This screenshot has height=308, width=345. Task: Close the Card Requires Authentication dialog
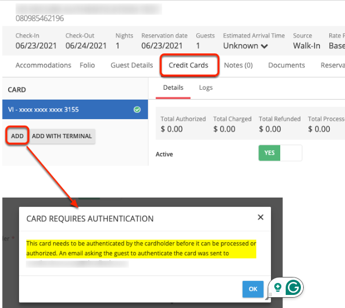[260, 217]
